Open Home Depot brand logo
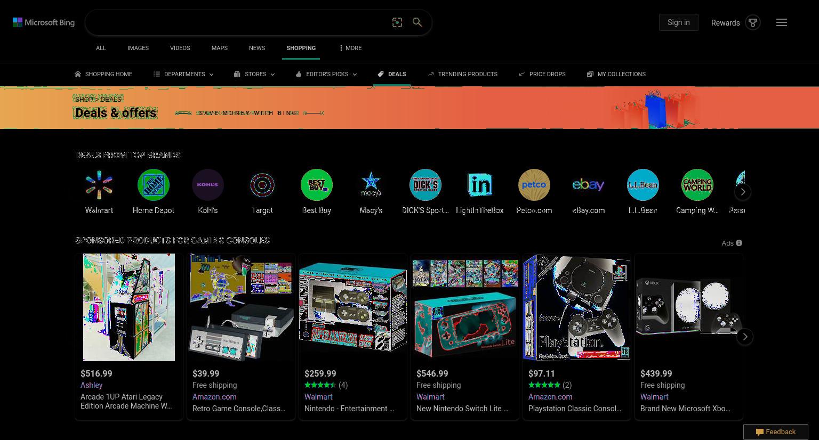This screenshot has height=440, width=819. 154,185
